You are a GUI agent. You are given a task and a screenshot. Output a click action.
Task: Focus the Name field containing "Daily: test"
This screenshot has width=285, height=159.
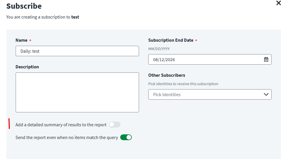pos(77,51)
